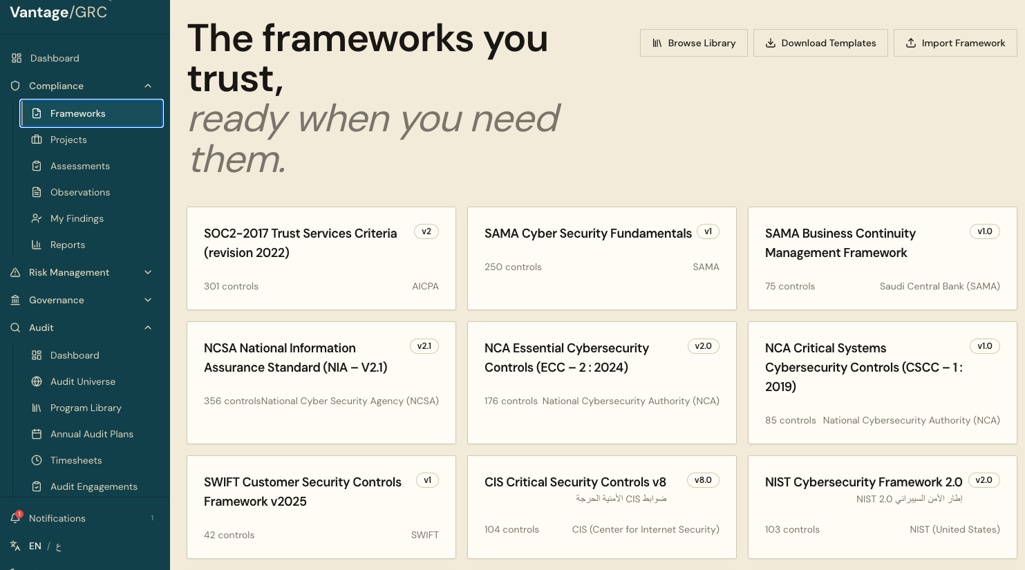This screenshot has height=570, width=1025.
Task: Open Program Library in sidebar
Action: (92, 408)
